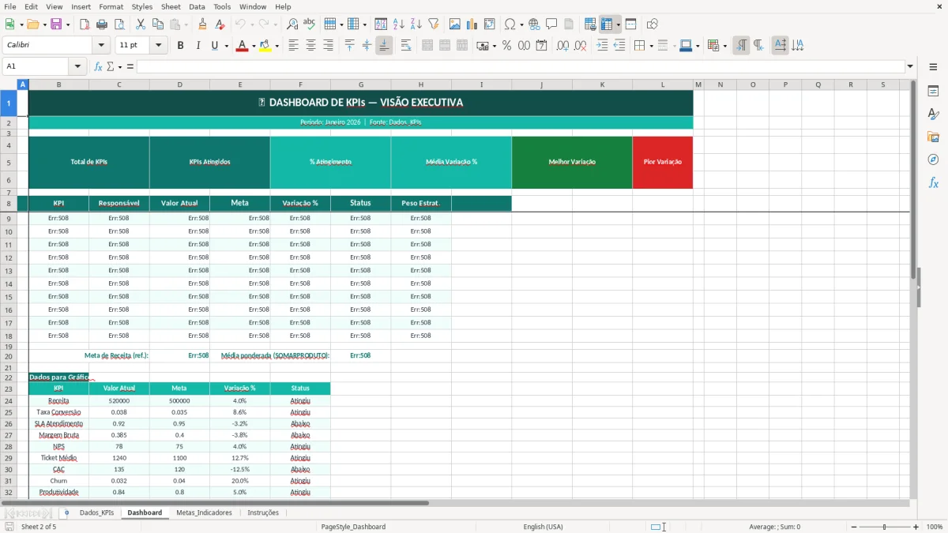Open Special Character dropdown arrow

tap(521, 24)
